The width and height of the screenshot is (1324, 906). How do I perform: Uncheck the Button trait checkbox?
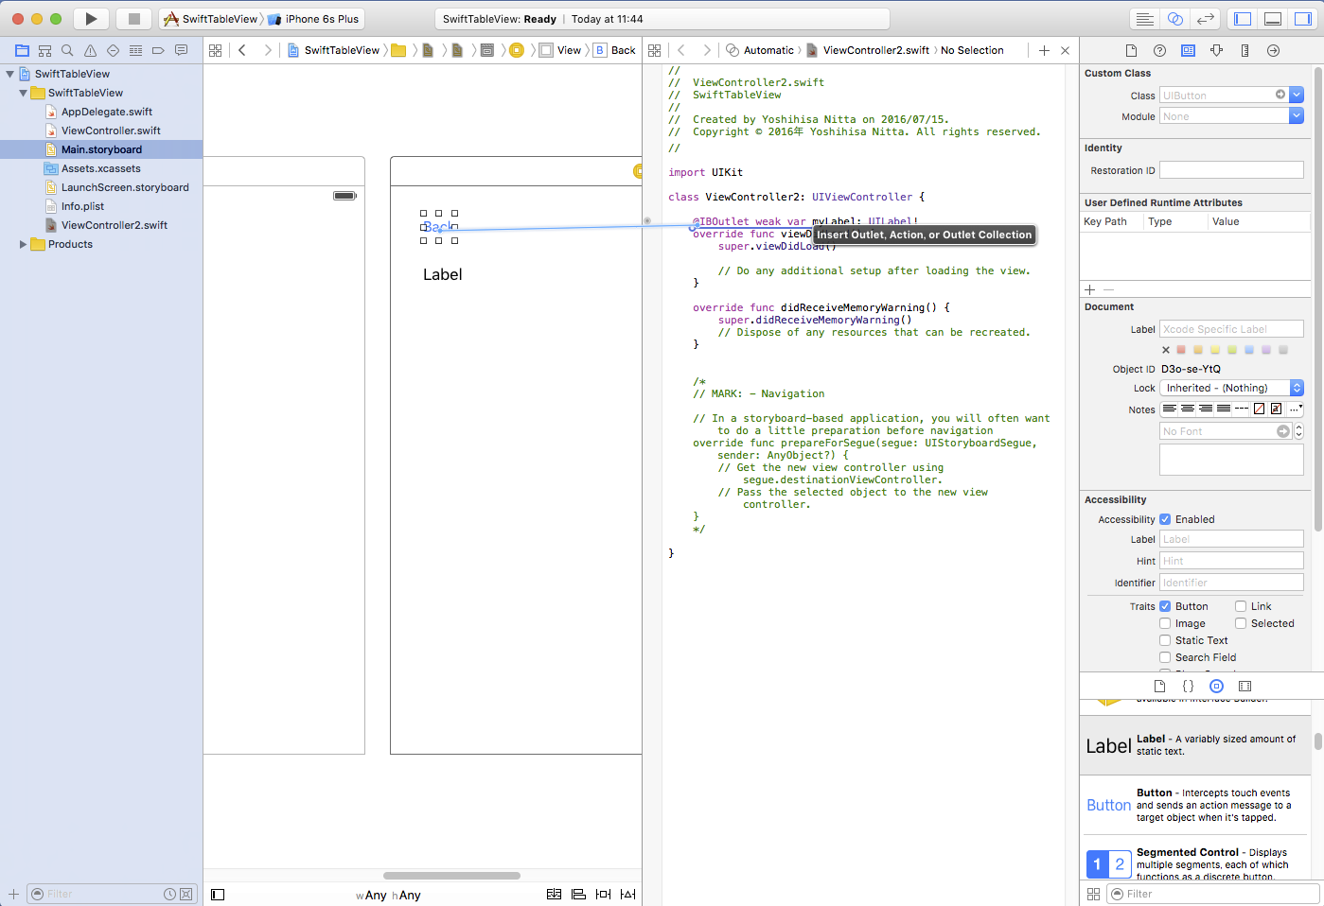(x=1165, y=606)
